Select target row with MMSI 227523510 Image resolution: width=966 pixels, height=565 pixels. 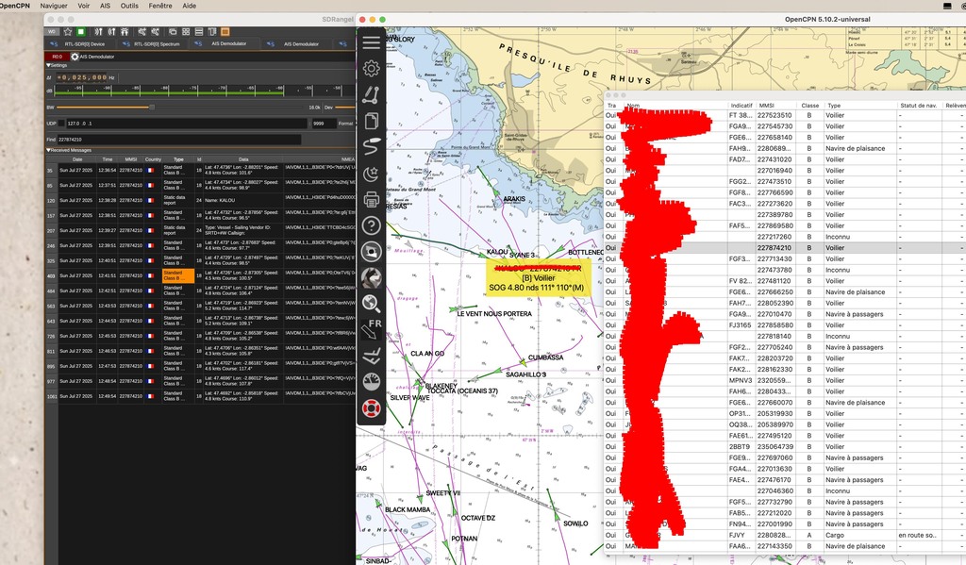point(785,115)
